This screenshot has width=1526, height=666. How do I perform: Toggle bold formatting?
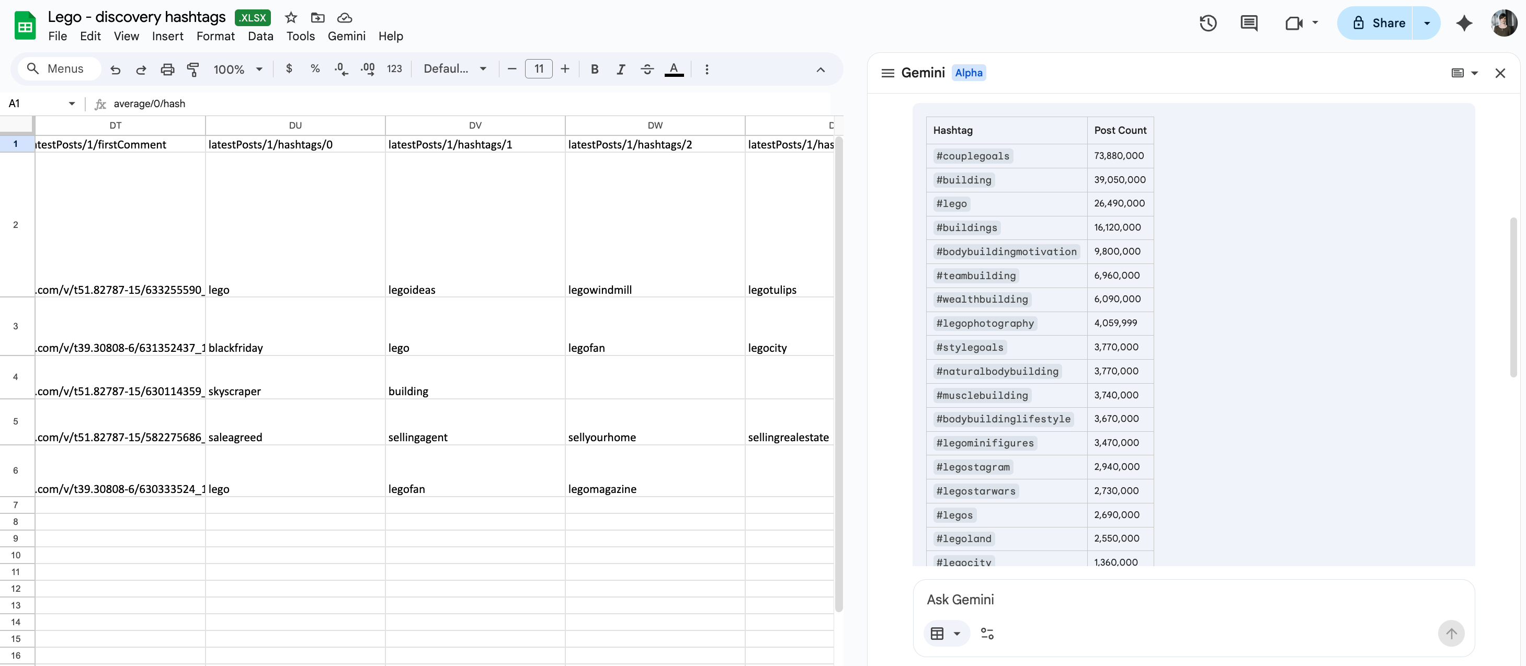pos(594,69)
